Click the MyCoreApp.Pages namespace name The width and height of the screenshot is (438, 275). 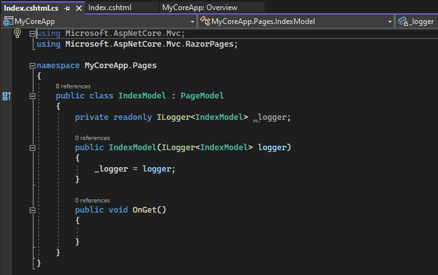(121, 66)
